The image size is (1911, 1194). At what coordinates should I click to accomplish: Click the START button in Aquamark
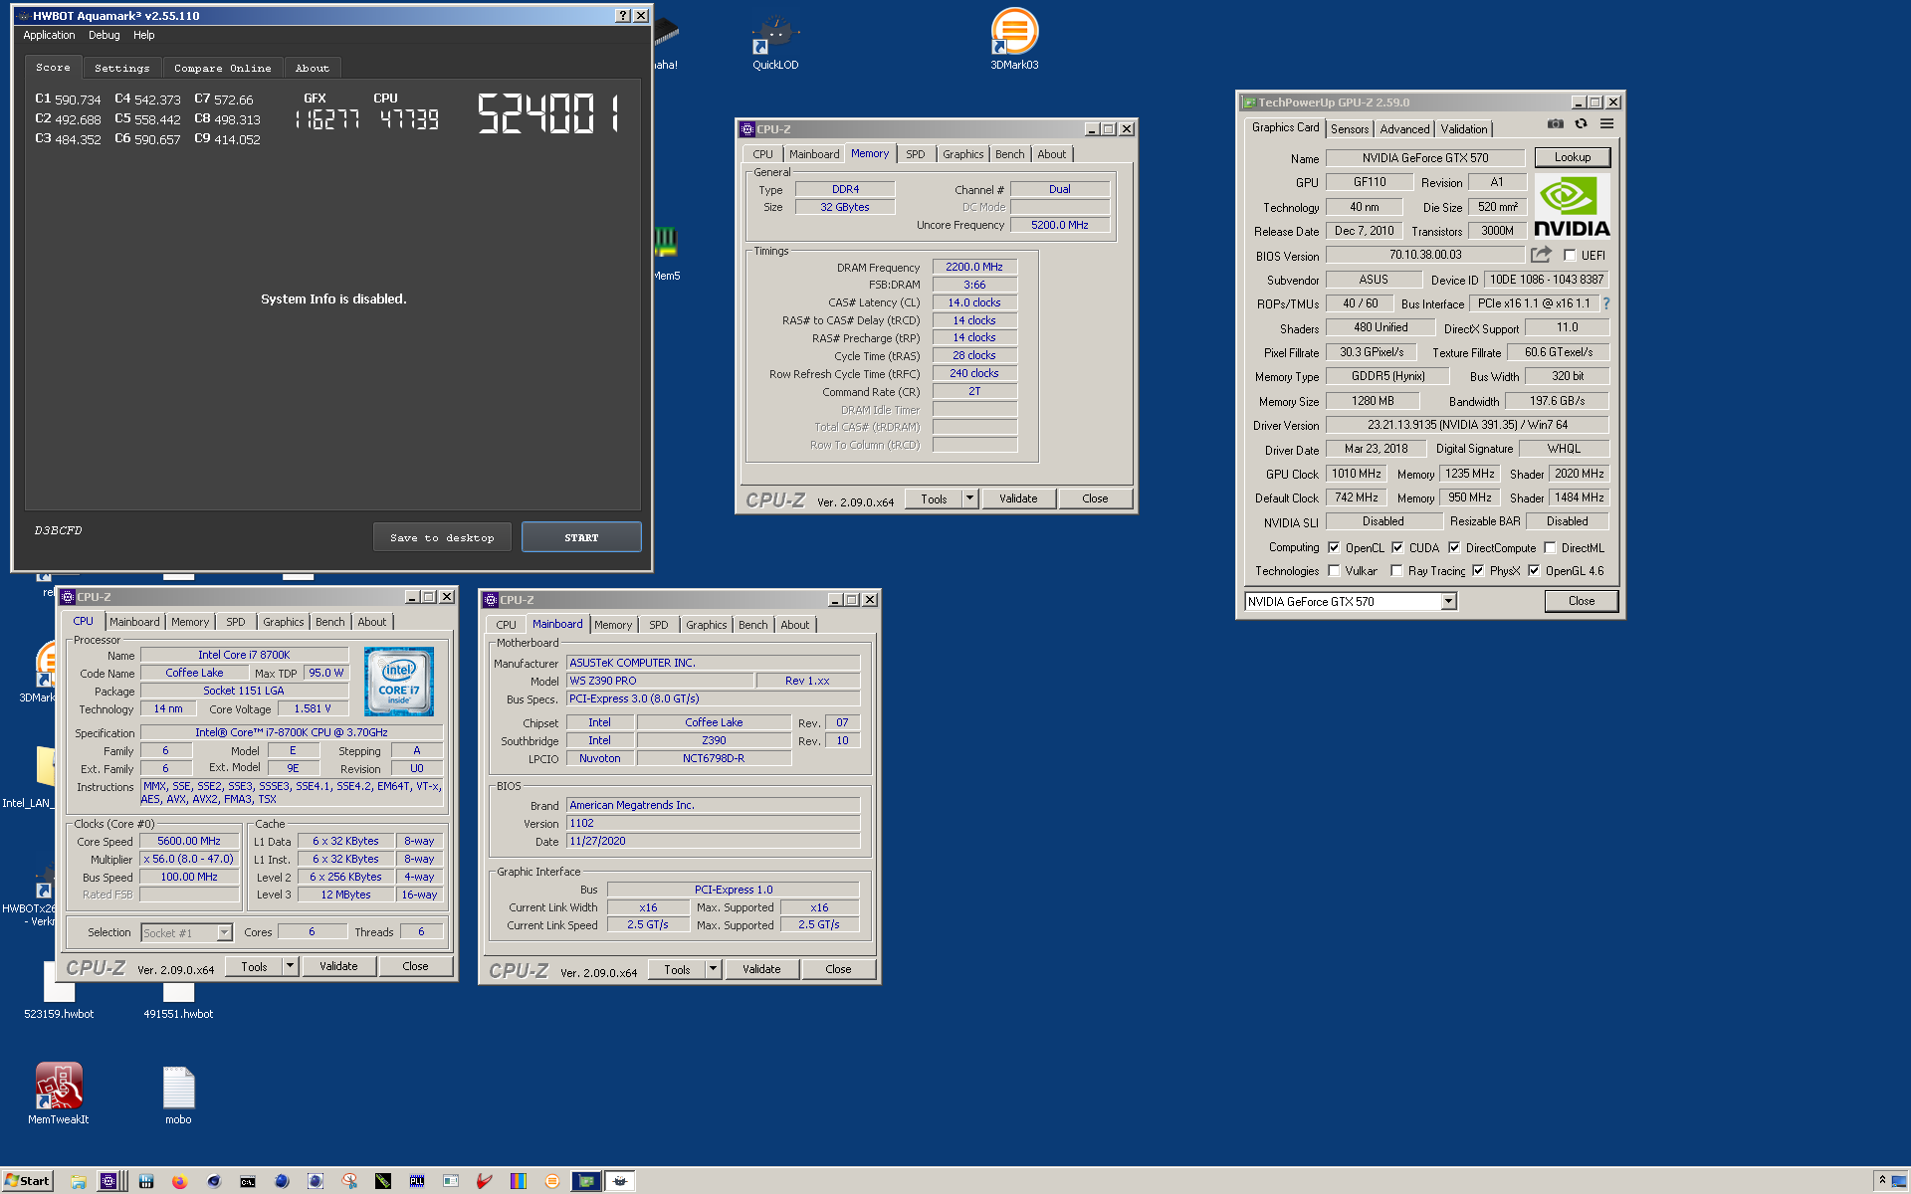pos(581,537)
